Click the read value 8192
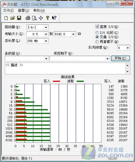 [124, 98]
